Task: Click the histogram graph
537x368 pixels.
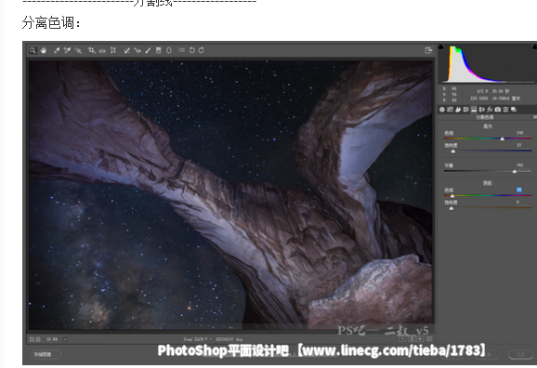Action: click(488, 64)
